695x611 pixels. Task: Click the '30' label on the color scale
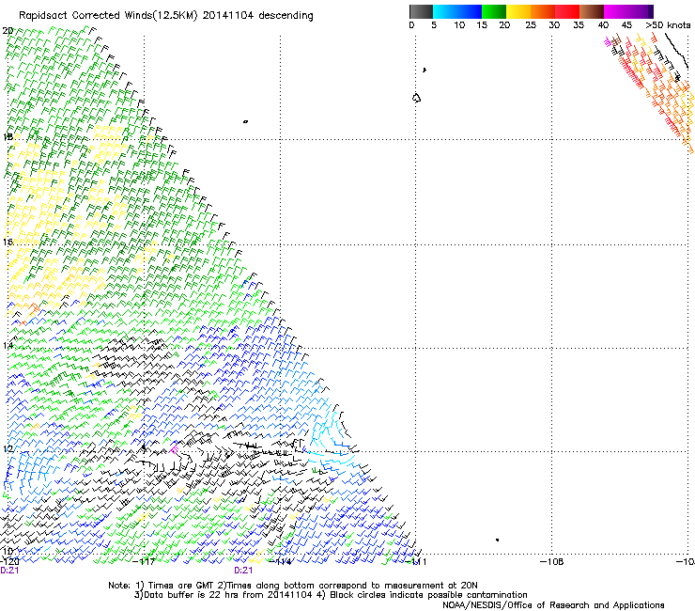coord(554,25)
